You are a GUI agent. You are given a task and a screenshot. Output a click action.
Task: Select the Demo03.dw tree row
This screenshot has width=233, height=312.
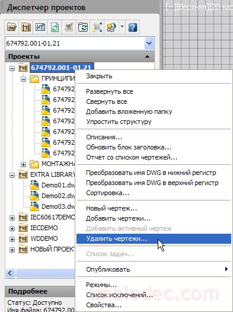pyautogui.click(x=58, y=206)
